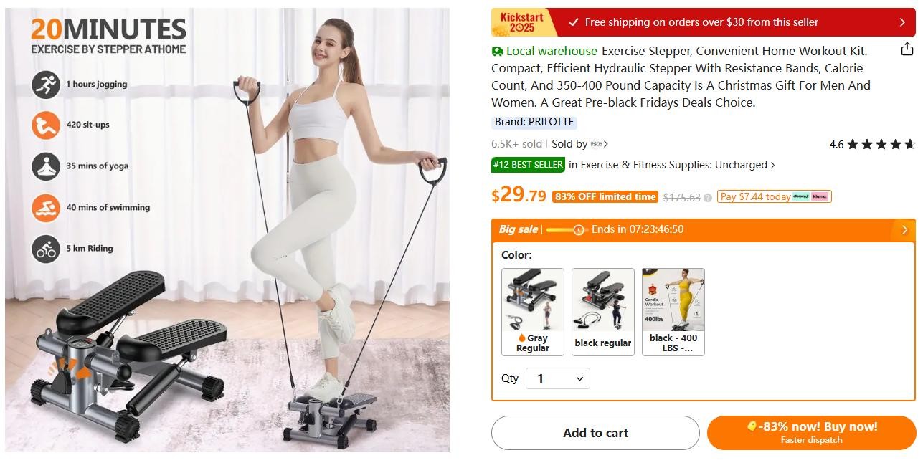Expand the free shipping banner arrow

902,22
